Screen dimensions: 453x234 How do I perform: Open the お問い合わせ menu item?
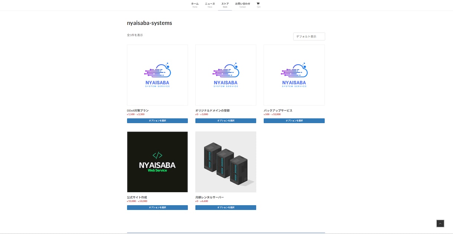[242, 5]
